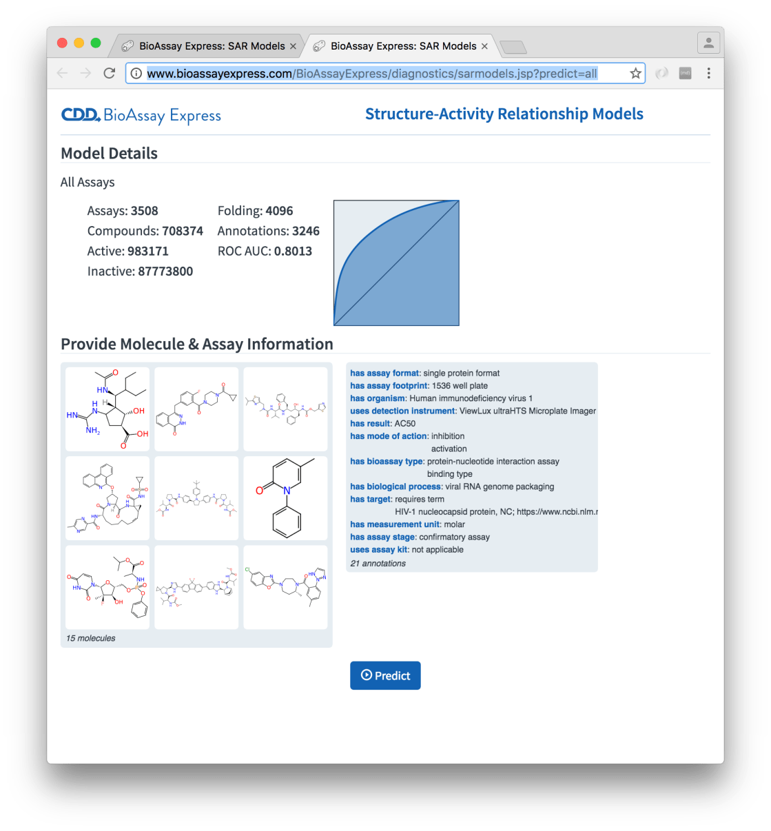Click the CDD BioAssay Express logo
This screenshot has width=771, height=831.
(141, 115)
